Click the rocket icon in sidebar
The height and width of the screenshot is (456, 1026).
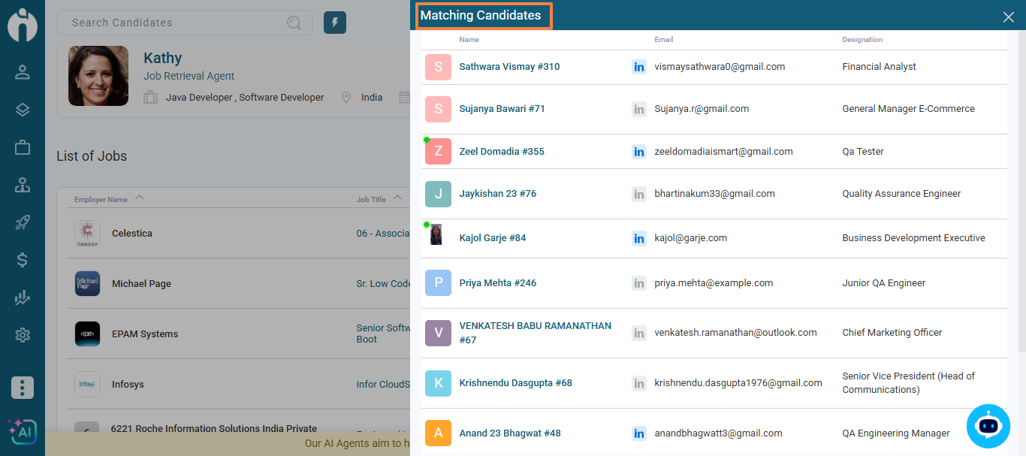click(23, 222)
